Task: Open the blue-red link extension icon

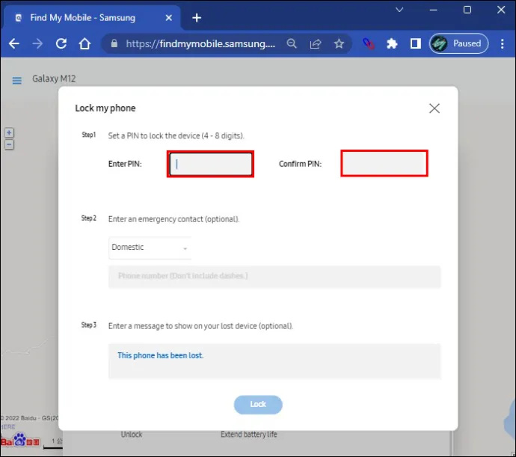Action: tap(369, 44)
